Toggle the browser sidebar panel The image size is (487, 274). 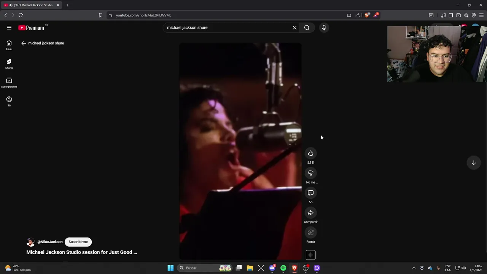(x=451, y=15)
